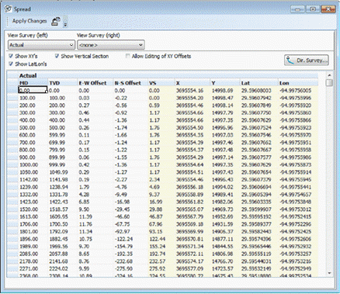The height and width of the screenshot is (294, 340).
Task: Uncheck the Show Vertical Section checkbox
Action: [57, 56]
